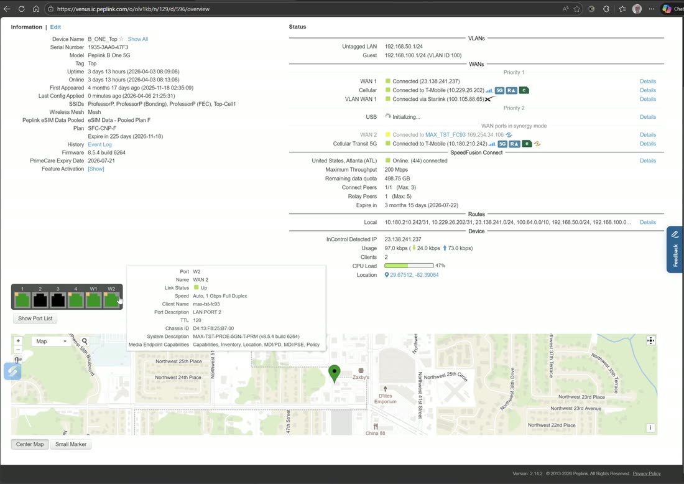Screen dimensions: 684x484
Task: Open Details for WAN 1
Action: pos(648,81)
